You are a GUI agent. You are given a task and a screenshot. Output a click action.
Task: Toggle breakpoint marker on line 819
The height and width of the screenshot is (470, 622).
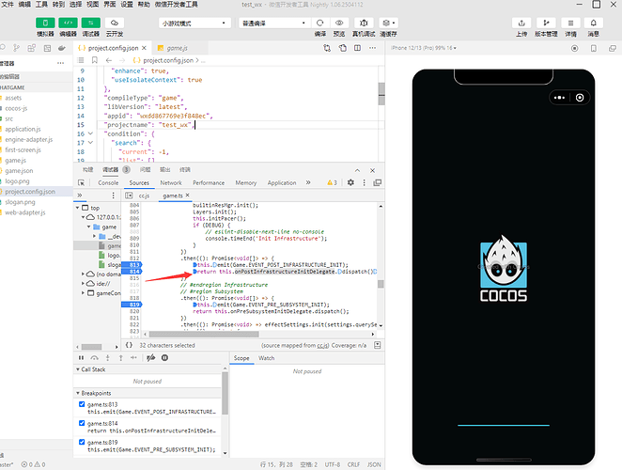(132, 305)
